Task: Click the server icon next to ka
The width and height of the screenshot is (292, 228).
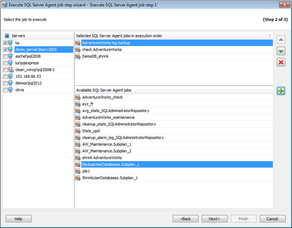Action: click(11, 43)
